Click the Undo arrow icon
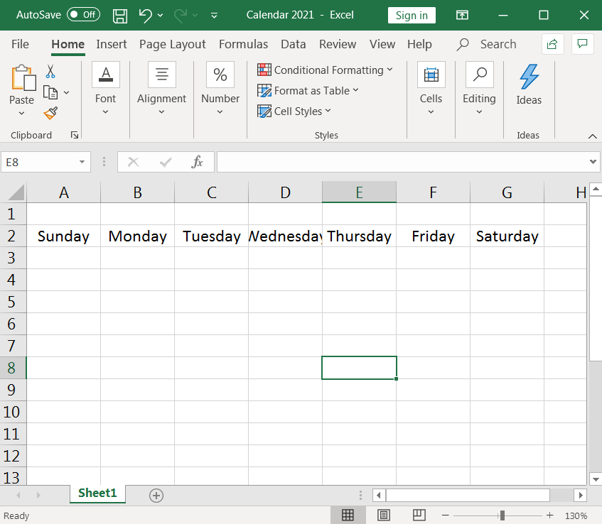The width and height of the screenshot is (602, 524). [x=145, y=15]
